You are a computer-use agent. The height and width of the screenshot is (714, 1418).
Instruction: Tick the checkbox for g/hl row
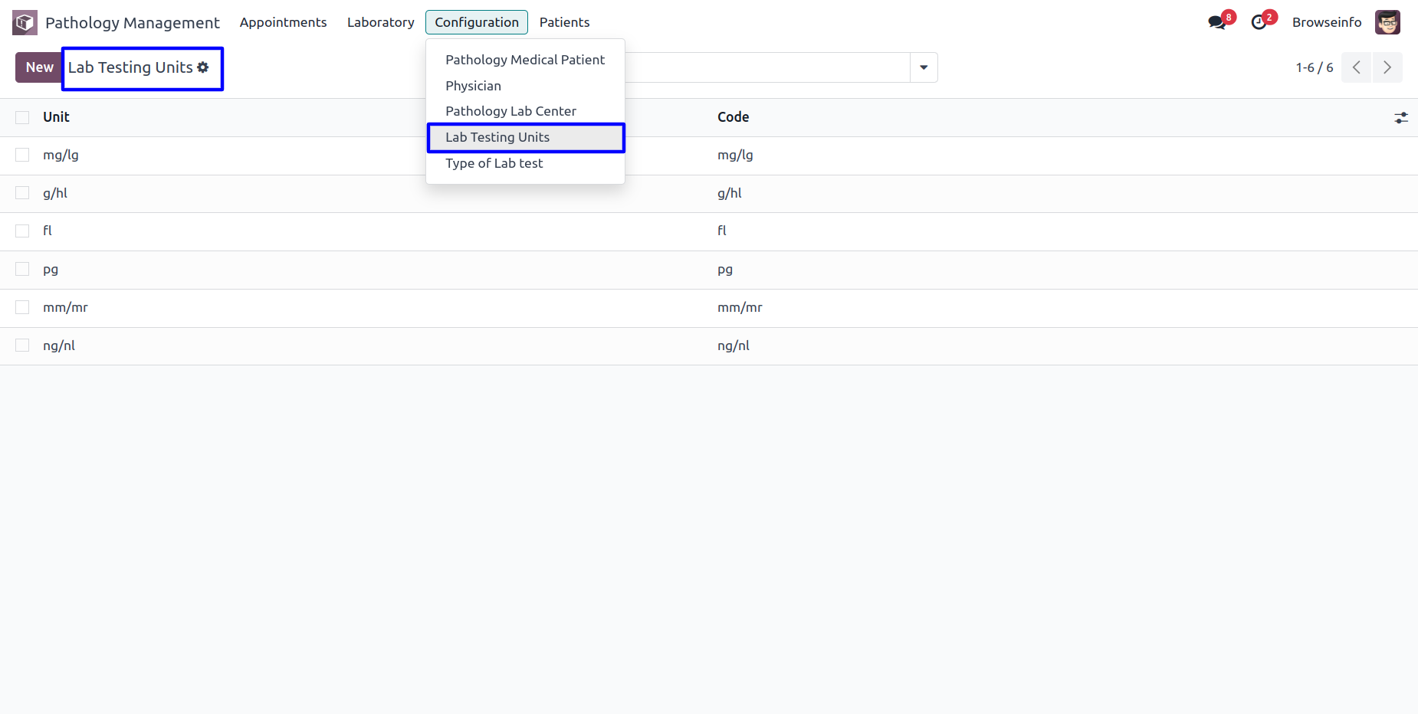tap(22, 193)
